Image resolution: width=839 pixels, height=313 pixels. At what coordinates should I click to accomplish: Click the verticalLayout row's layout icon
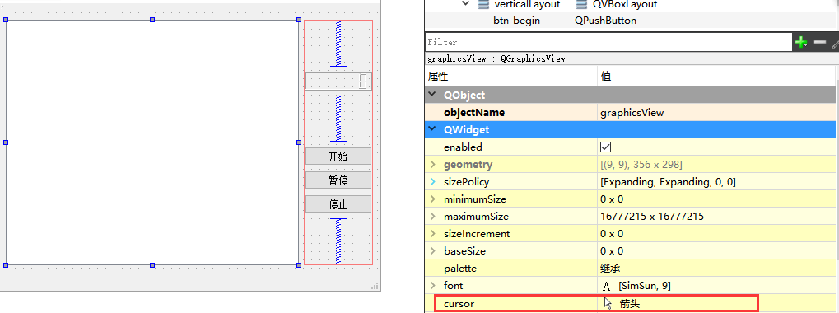(483, 4)
